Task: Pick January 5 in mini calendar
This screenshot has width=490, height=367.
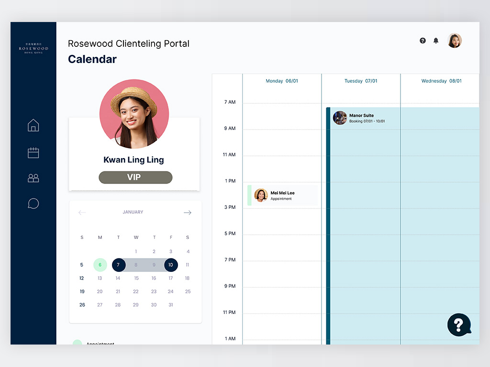Action: click(x=81, y=265)
